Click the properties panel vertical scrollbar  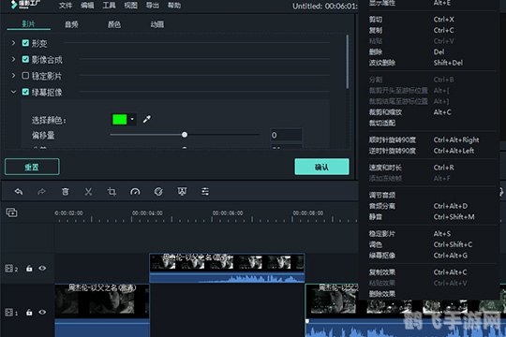[x=348, y=61]
